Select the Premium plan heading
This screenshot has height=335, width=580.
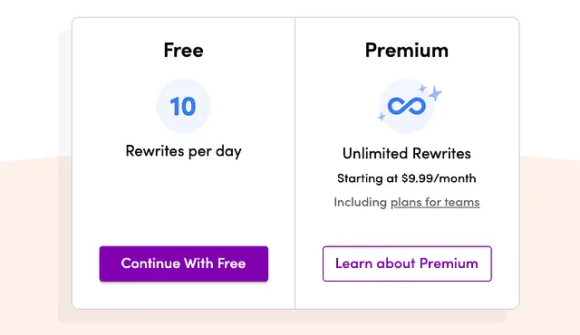(407, 50)
